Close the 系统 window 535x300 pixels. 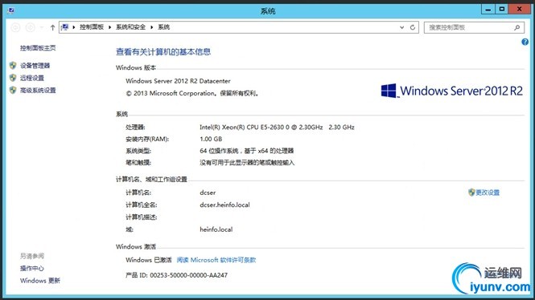pos(519,9)
